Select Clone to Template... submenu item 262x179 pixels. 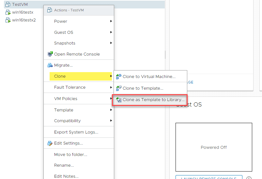(x=150, y=88)
